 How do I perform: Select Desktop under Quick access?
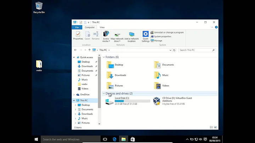point(86,62)
